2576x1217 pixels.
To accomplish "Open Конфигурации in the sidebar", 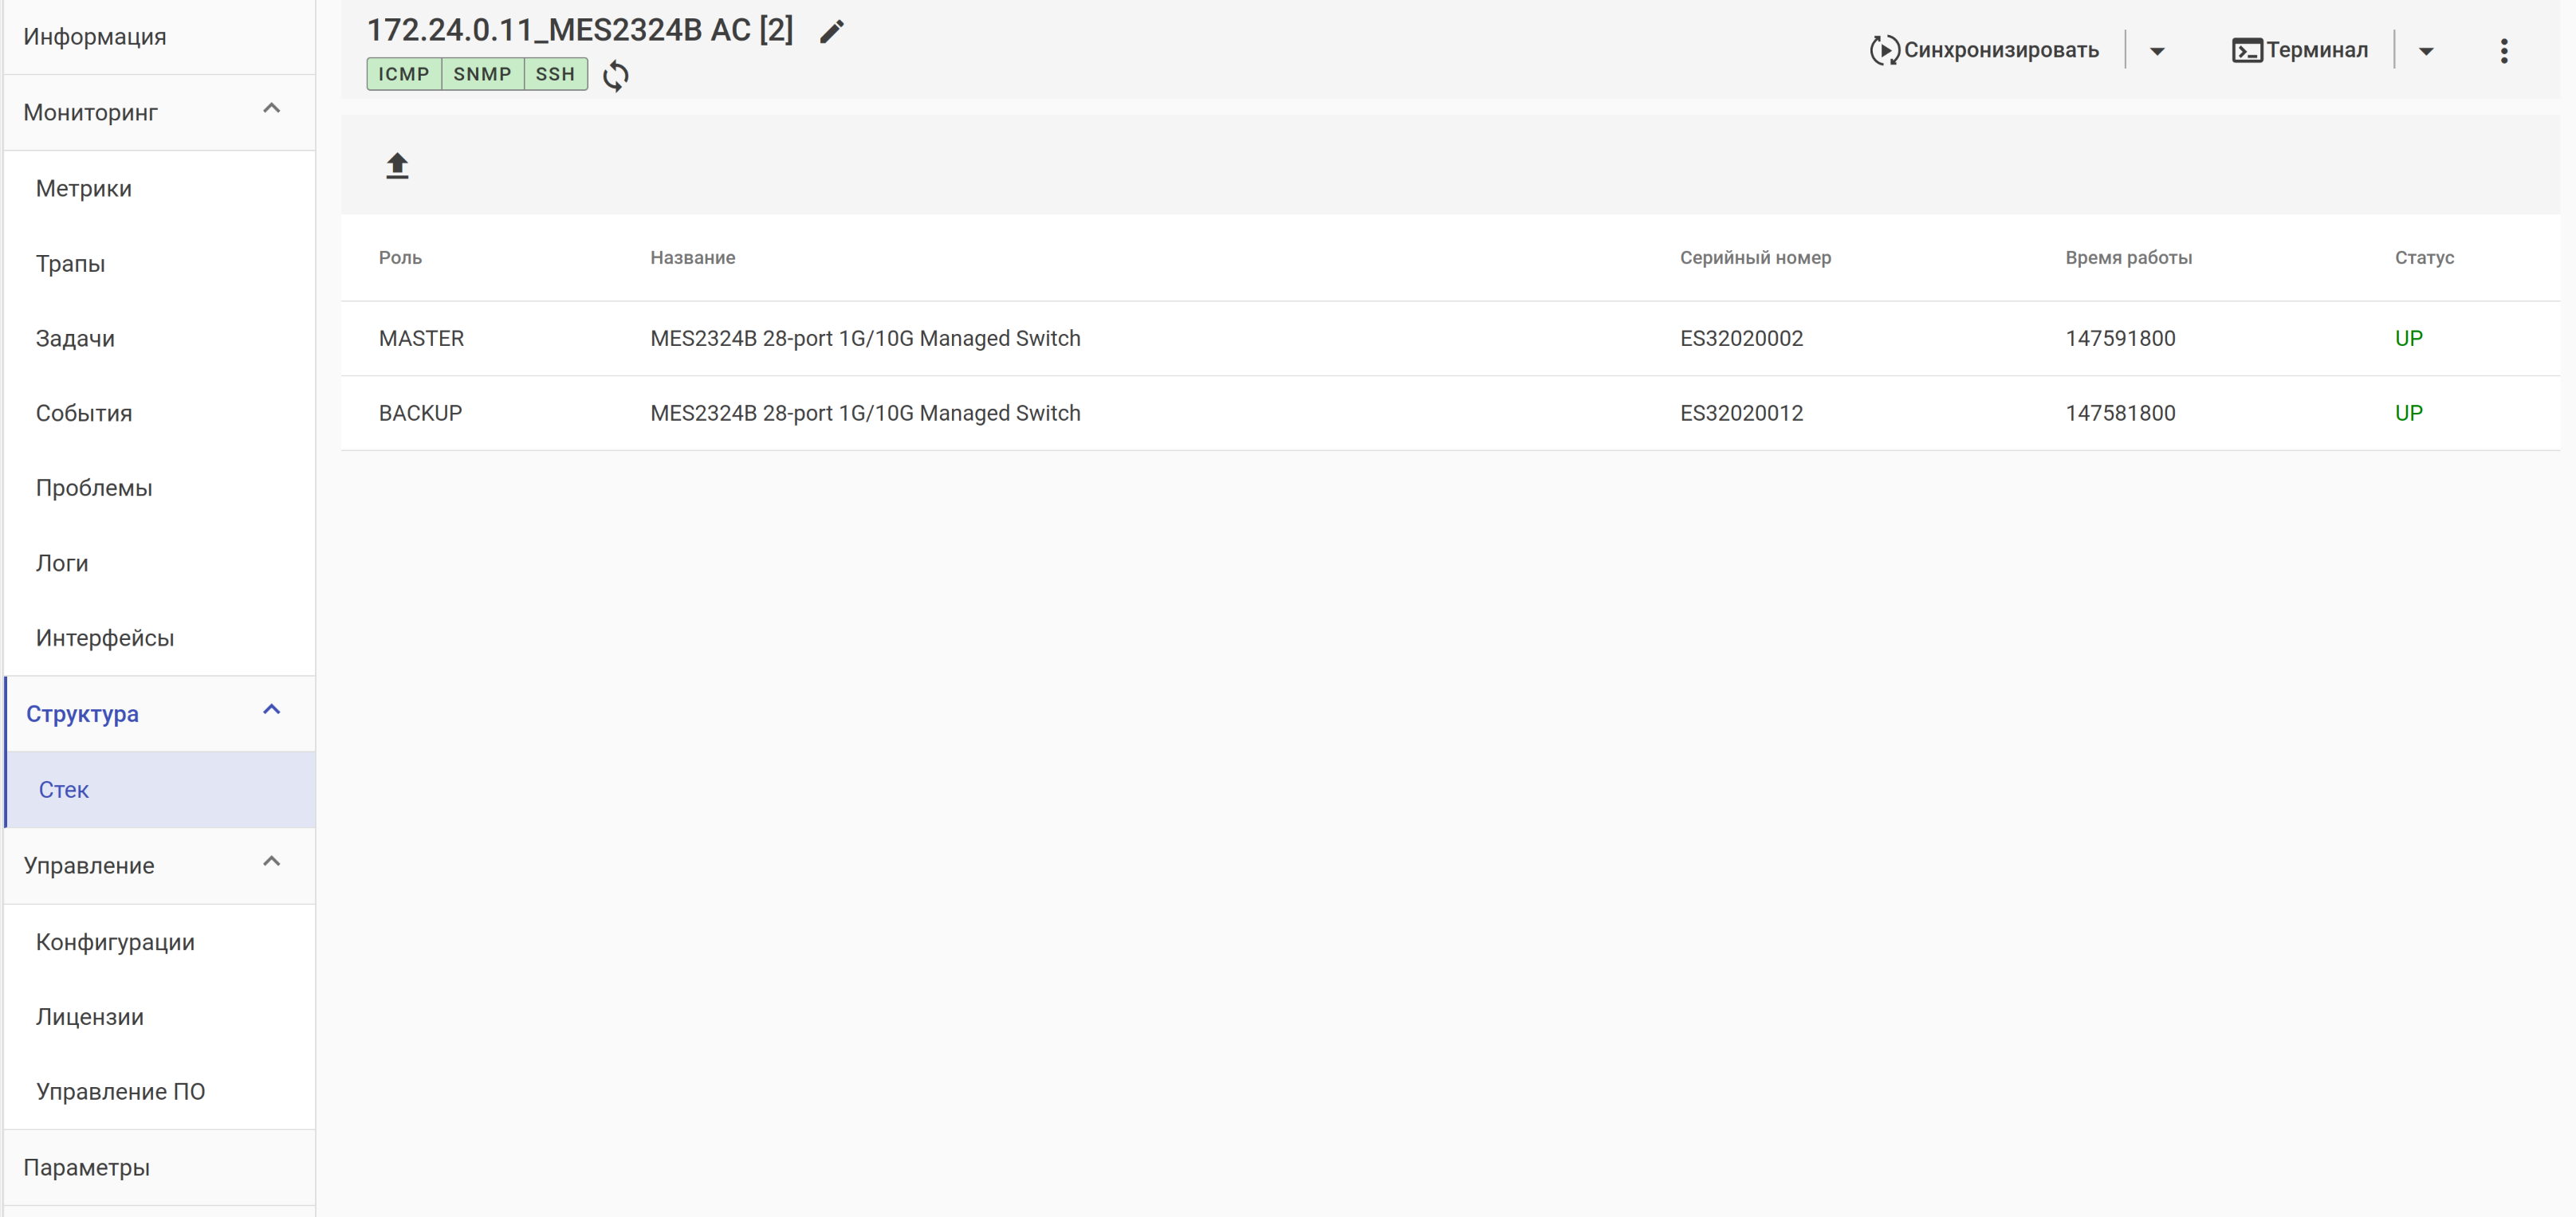I will 115,941.
